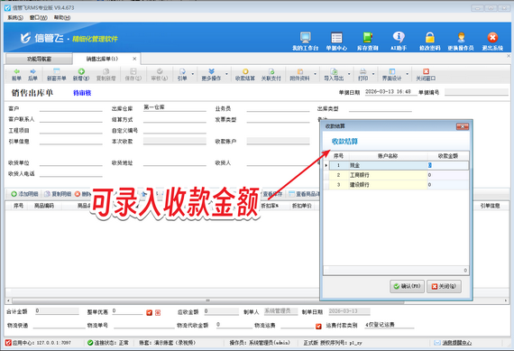The image size is (514, 351).
Task: Switch to the 功能导航窗 tab
Action: [39, 59]
